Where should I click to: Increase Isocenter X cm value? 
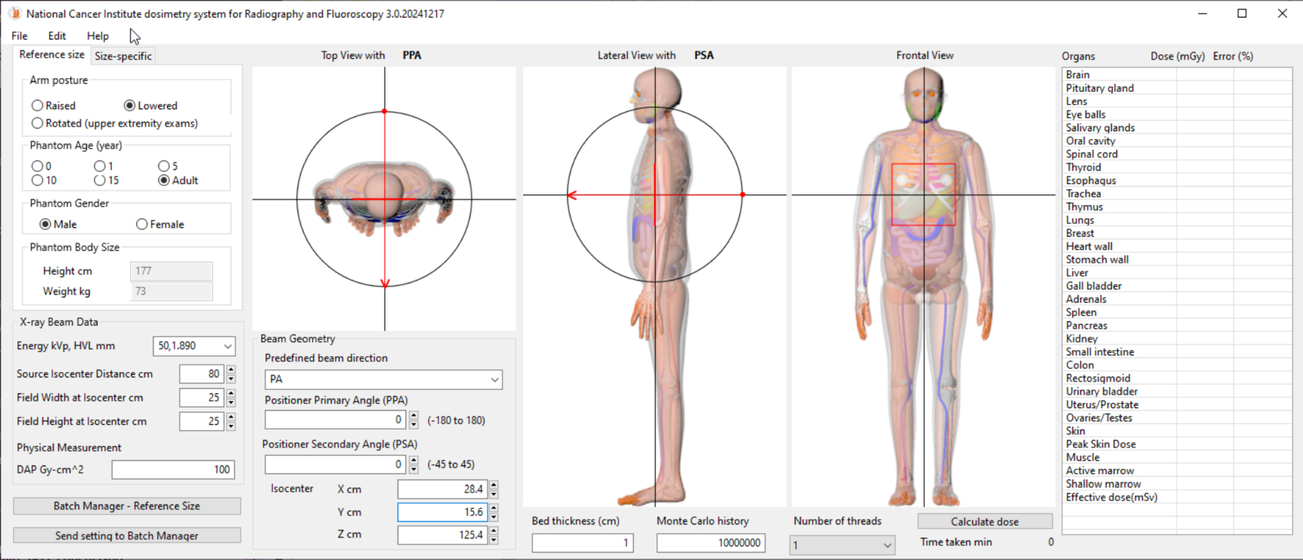pos(494,485)
